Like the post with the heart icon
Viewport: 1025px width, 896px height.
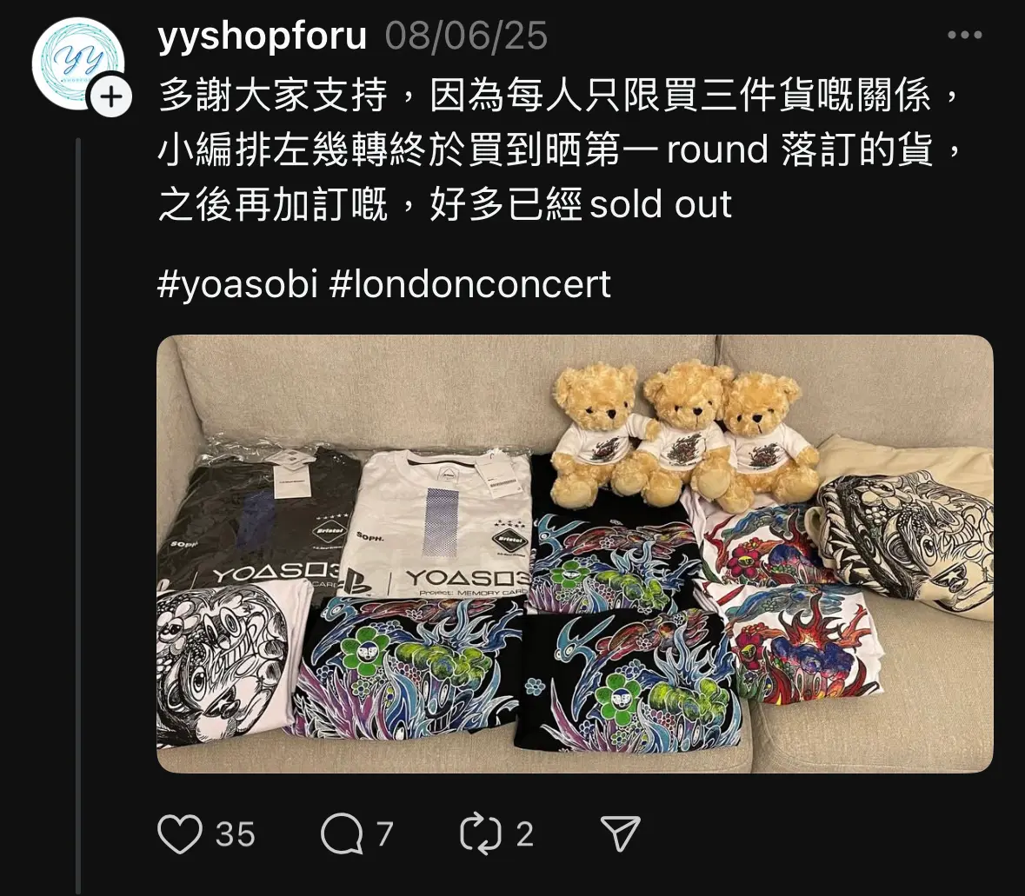(180, 834)
